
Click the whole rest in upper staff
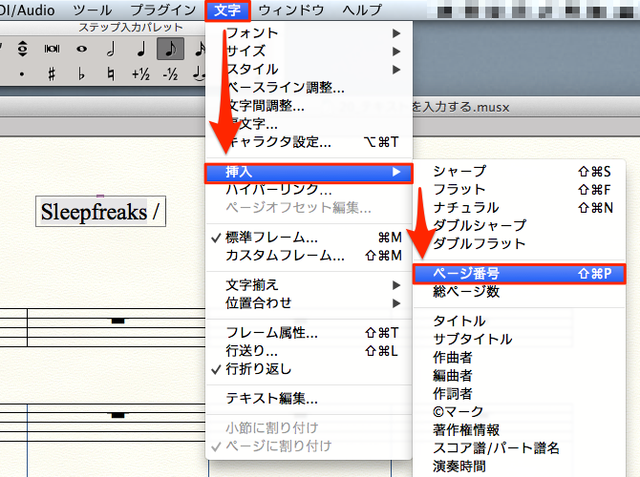[x=117, y=321]
